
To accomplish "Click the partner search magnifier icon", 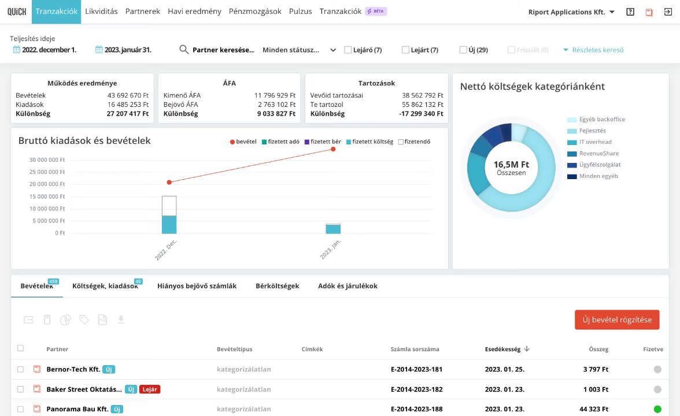I will coord(184,50).
